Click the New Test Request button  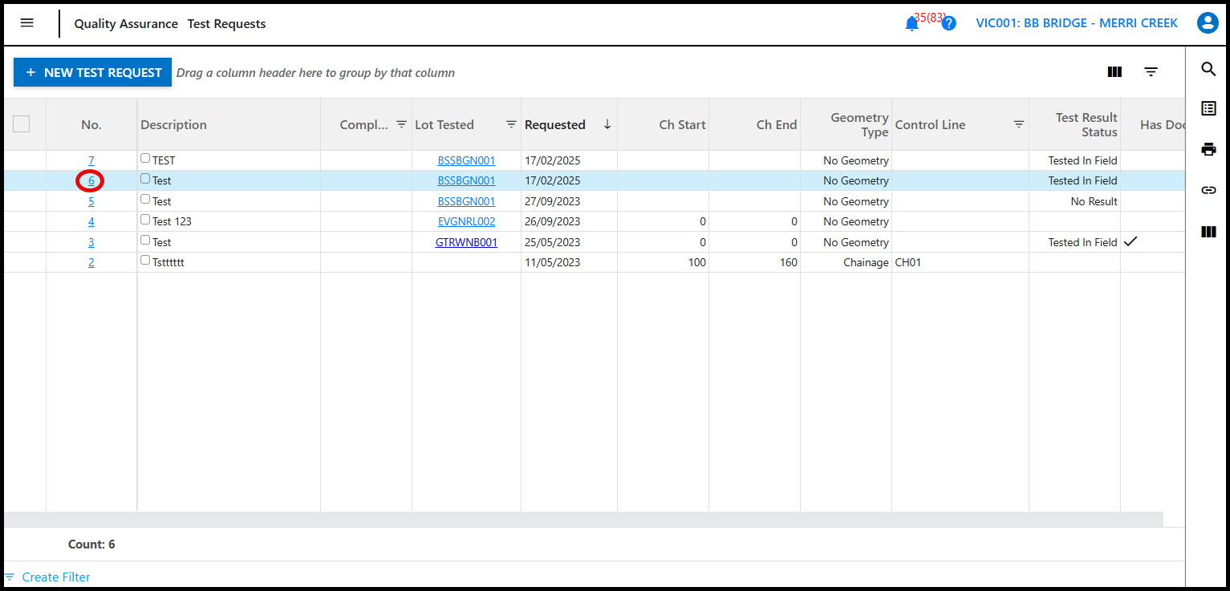pyautogui.click(x=93, y=72)
